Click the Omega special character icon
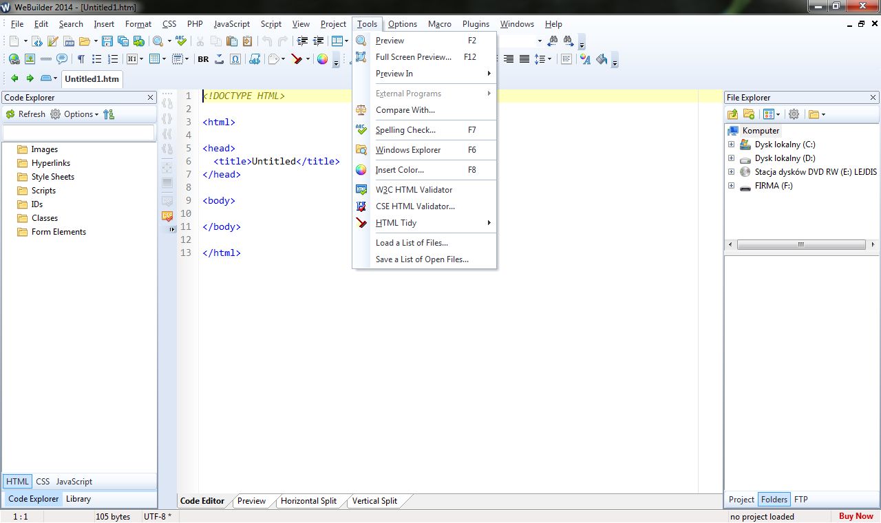Image resolution: width=881 pixels, height=523 pixels. coord(235,59)
